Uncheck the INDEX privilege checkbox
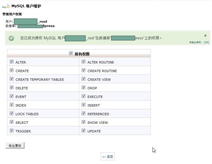Image resolution: width=212 pixels, height=164 pixels. pyautogui.click(x=12, y=105)
